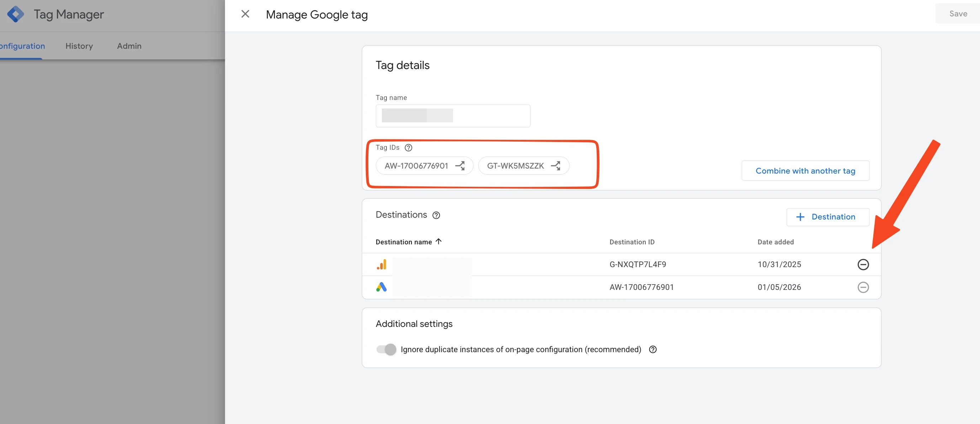Sort by Destination name arrow
Viewport: 980px width, 424px height.
tap(438, 241)
